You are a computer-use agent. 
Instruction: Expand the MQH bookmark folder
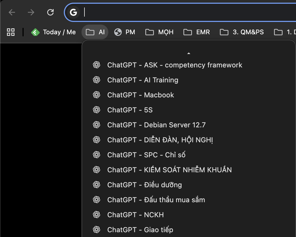159,32
